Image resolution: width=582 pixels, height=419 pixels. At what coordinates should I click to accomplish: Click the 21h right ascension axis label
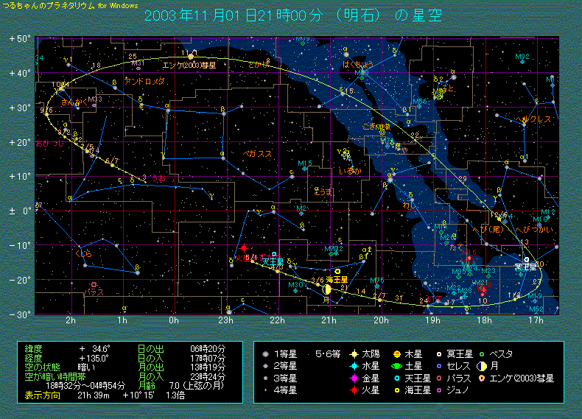[330, 320]
